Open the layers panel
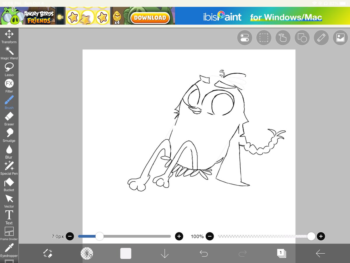 pyautogui.click(x=281, y=253)
